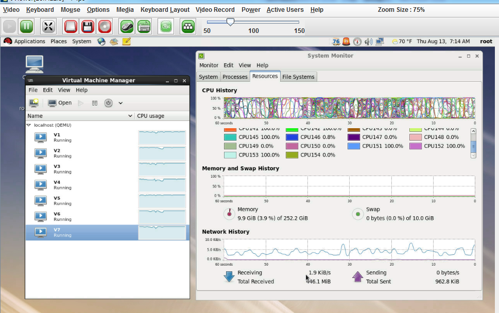Open the Video Record menu

215,10
